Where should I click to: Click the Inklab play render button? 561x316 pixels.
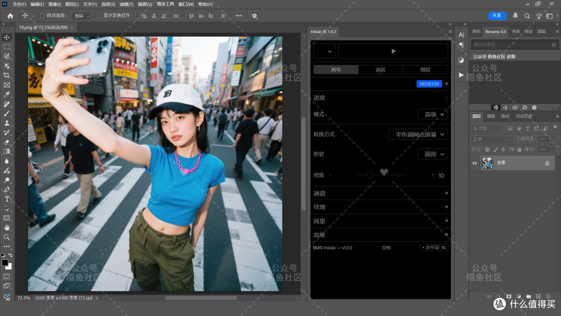coord(393,51)
